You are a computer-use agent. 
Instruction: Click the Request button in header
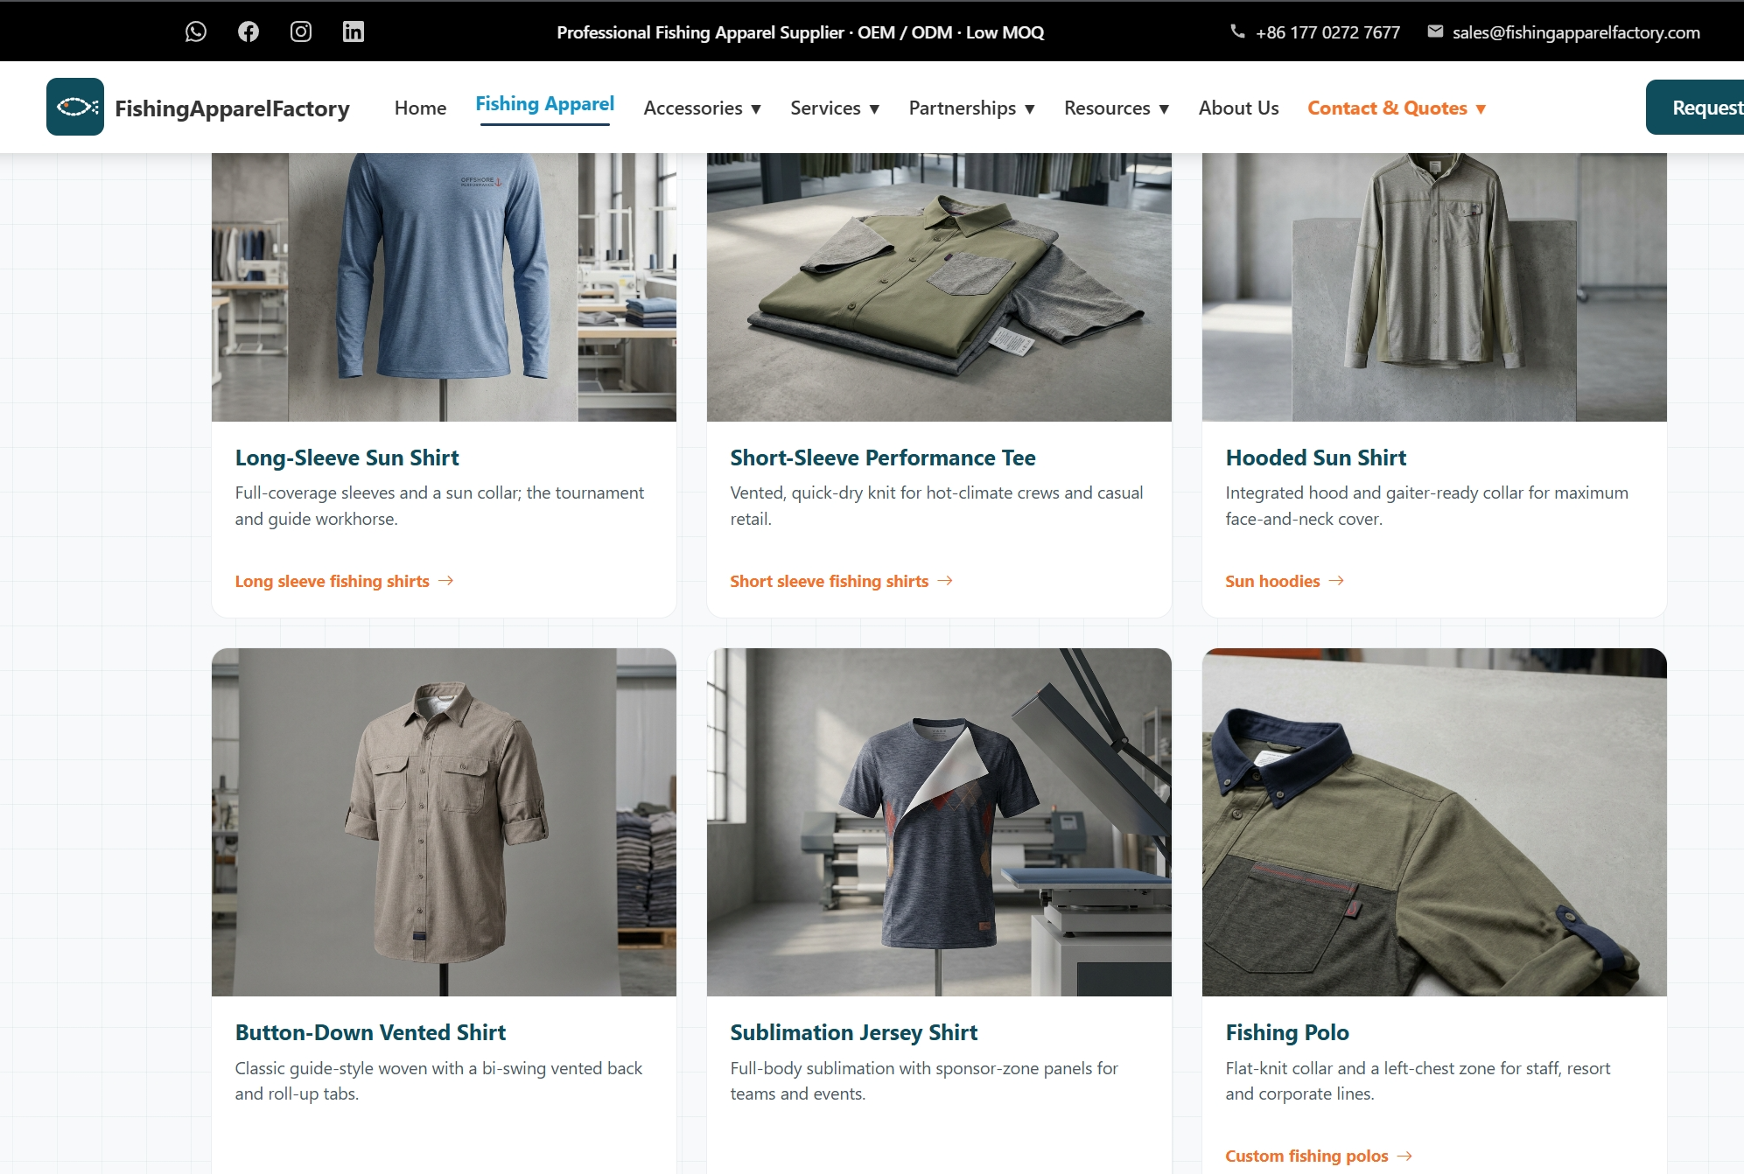(1695, 107)
